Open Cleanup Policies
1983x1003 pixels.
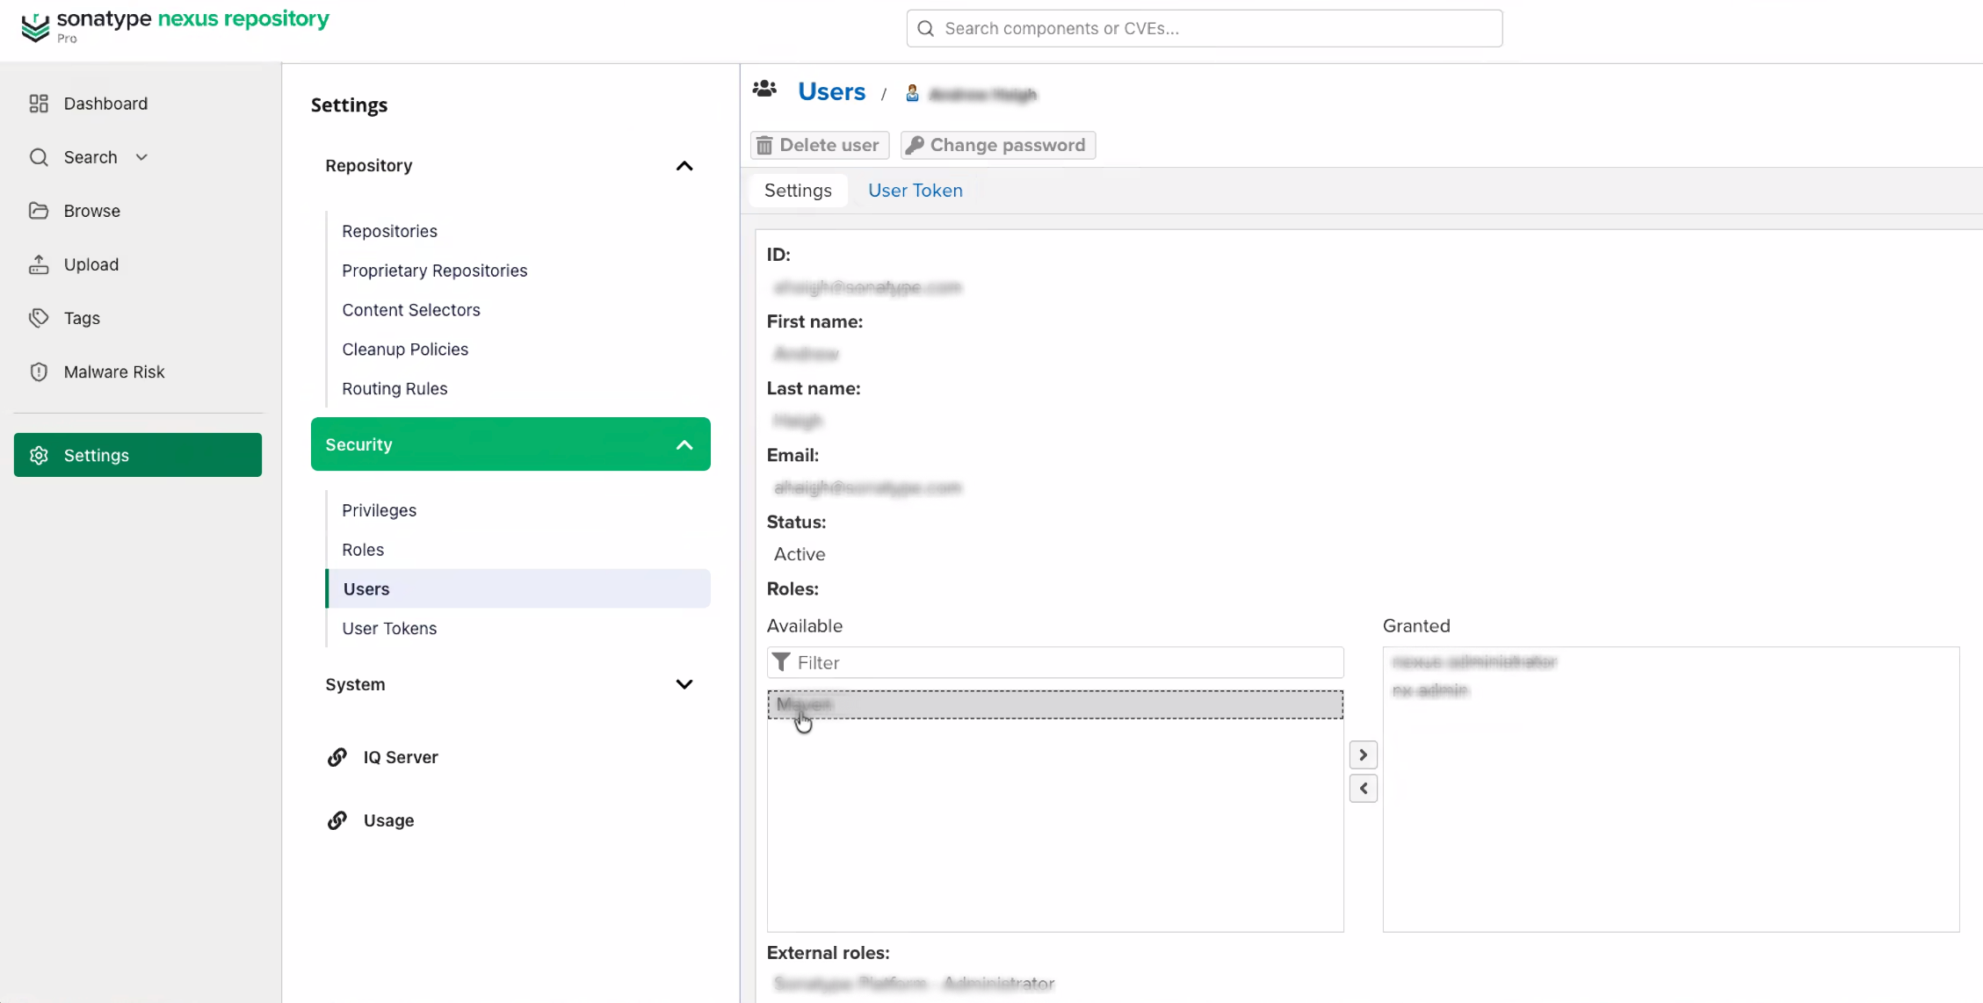[405, 350]
